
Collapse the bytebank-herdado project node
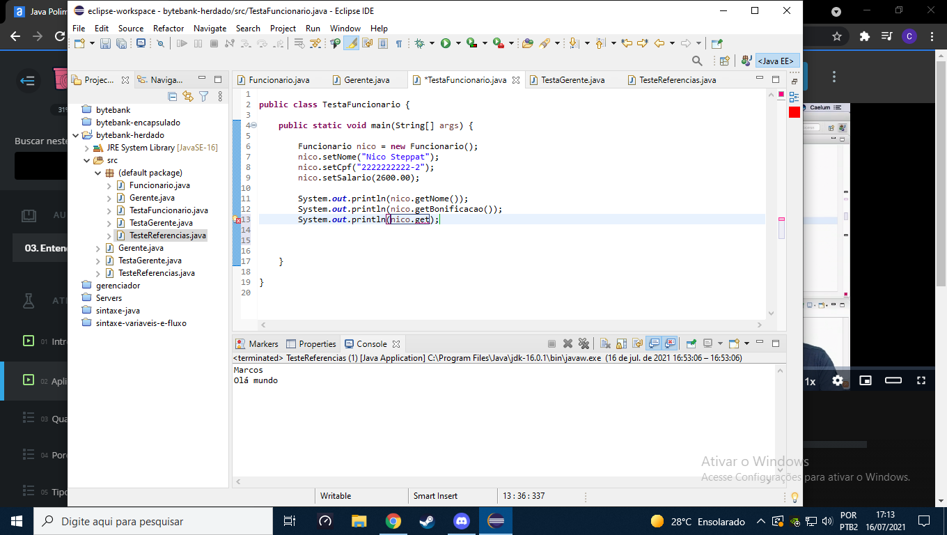(75, 135)
